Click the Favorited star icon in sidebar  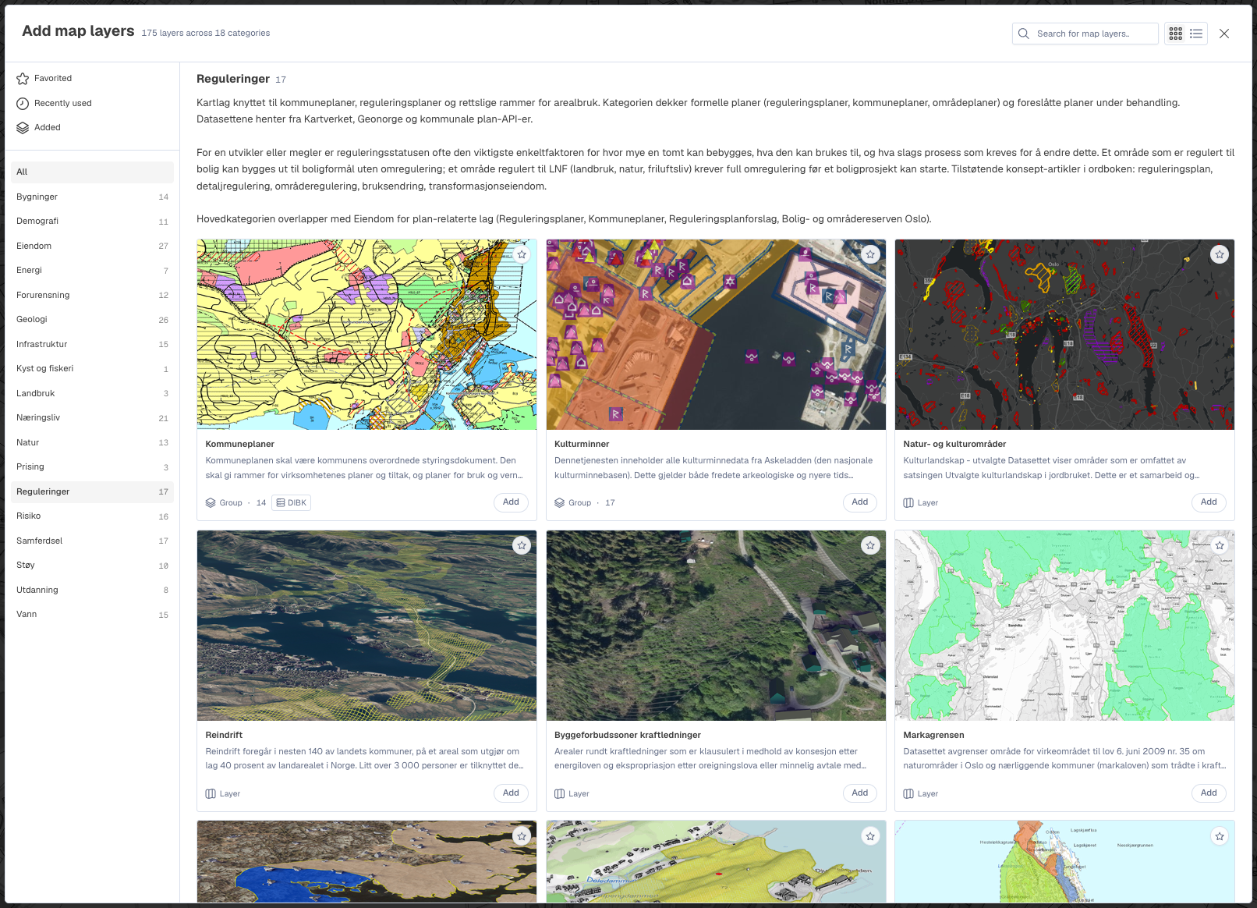(x=23, y=78)
